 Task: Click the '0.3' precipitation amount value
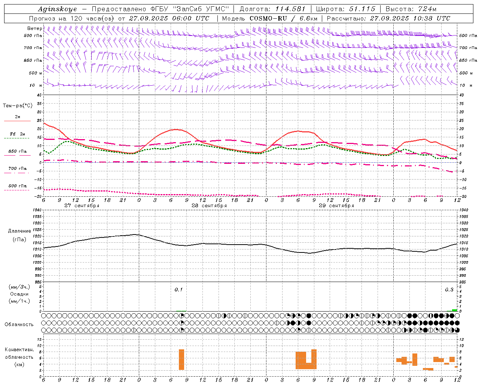449,290
